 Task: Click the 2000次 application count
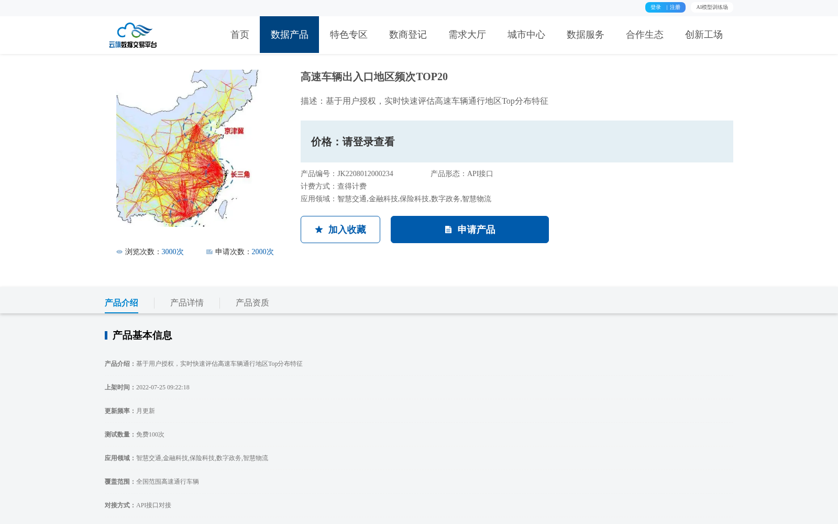click(263, 252)
